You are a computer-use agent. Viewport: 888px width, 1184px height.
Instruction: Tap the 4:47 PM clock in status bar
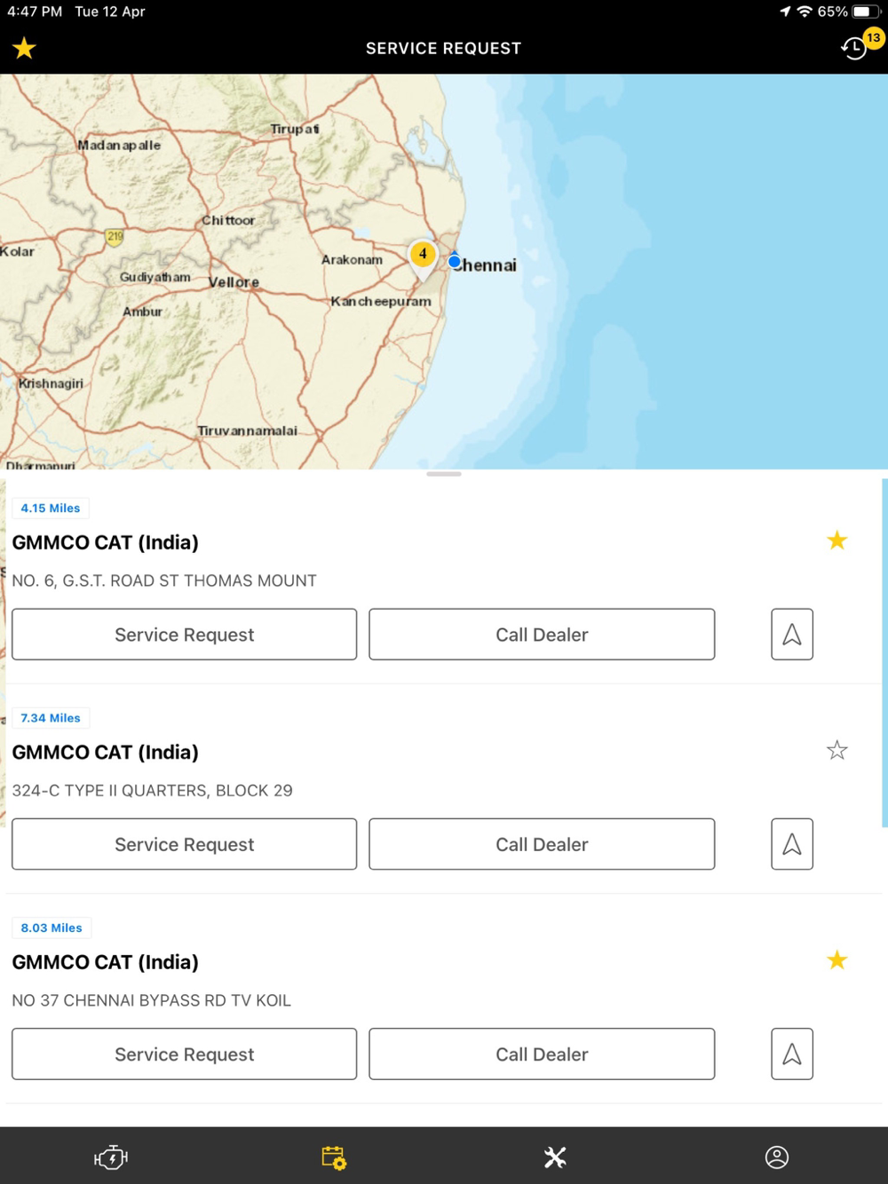tap(35, 12)
